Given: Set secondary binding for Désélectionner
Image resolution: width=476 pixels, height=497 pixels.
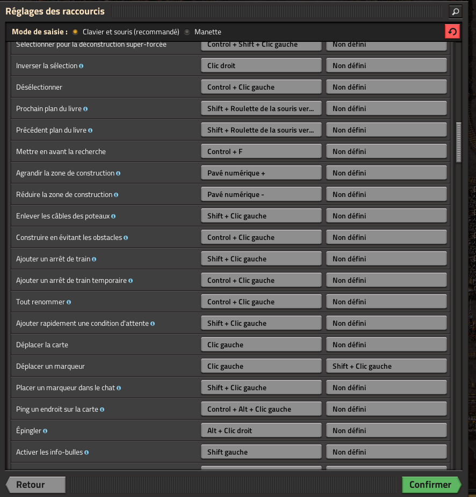Looking at the screenshot, I should pos(386,87).
